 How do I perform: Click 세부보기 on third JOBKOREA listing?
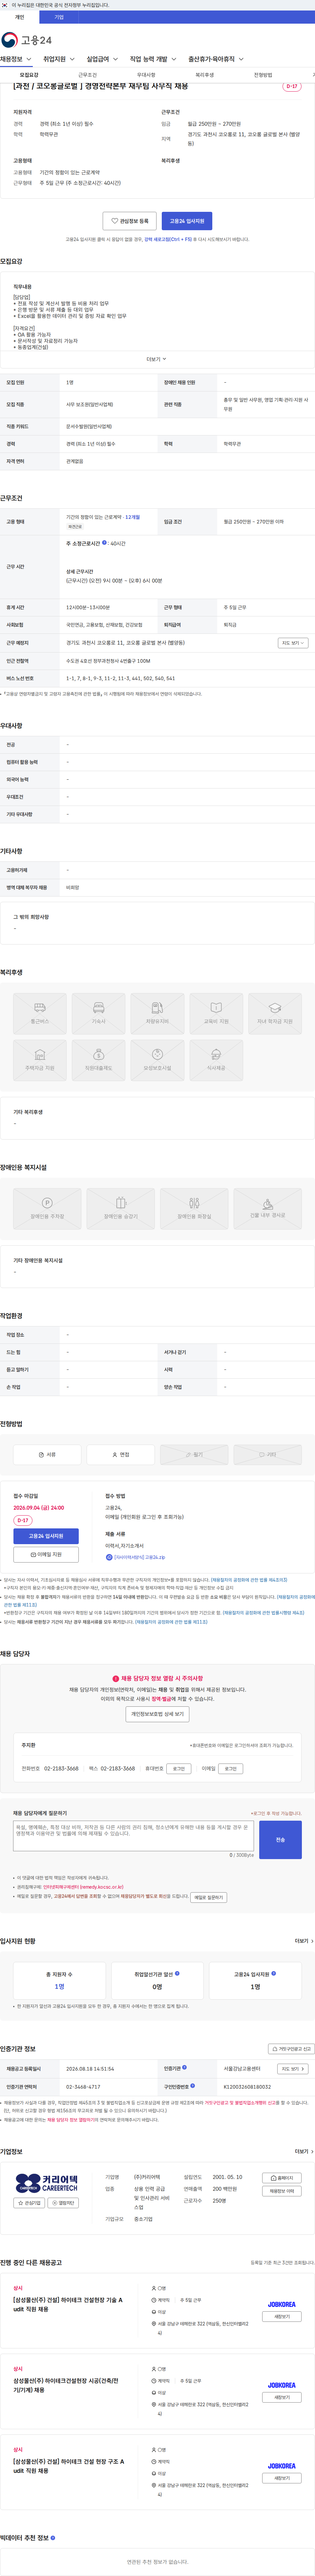point(282,2478)
